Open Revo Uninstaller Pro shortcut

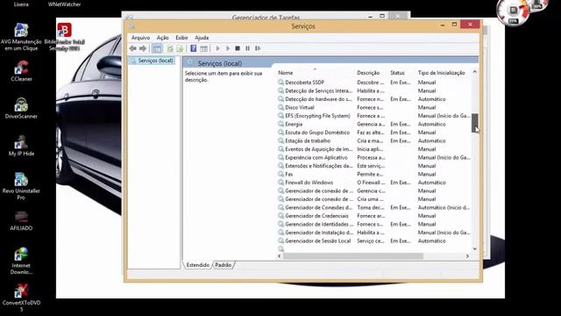coord(21,186)
